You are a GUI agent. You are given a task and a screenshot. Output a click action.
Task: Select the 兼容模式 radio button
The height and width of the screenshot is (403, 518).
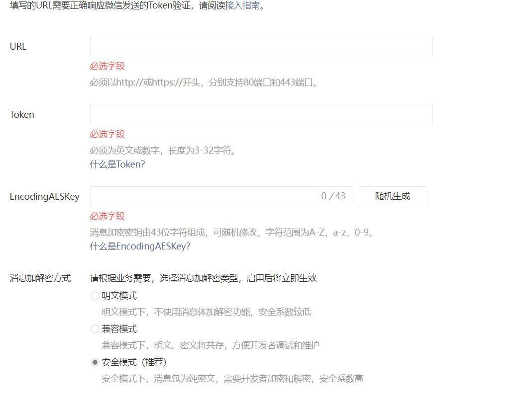coord(95,329)
